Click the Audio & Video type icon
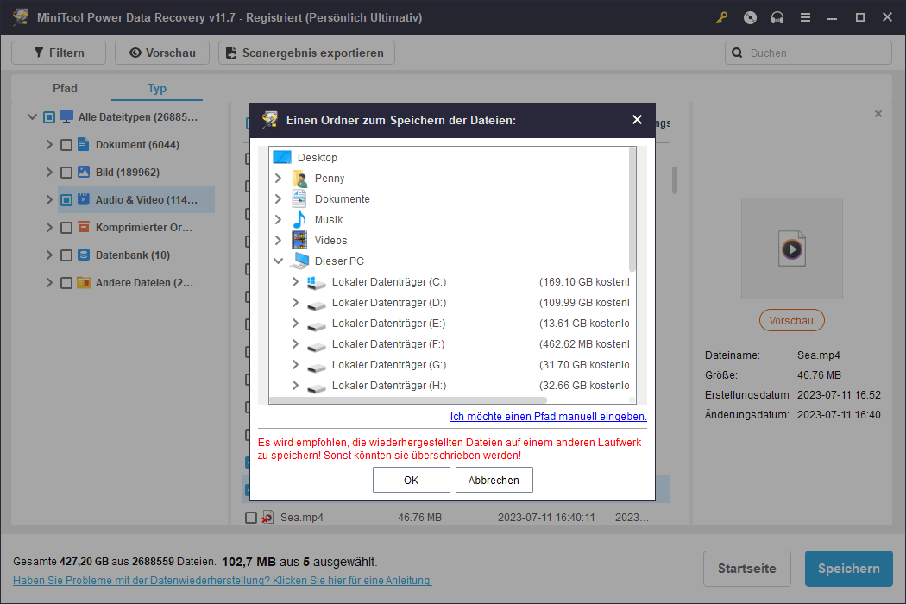This screenshot has height=604, width=906. [84, 199]
